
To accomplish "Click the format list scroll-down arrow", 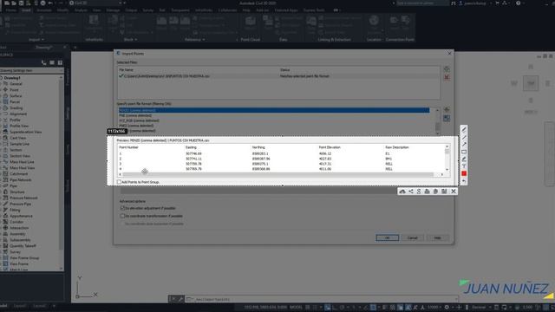I will tap(438, 133).
